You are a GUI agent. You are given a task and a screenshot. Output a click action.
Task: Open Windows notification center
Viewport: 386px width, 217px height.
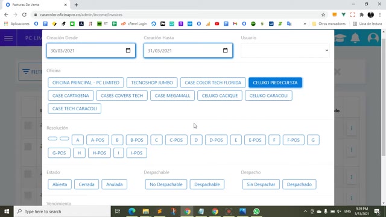(x=377, y=212)
